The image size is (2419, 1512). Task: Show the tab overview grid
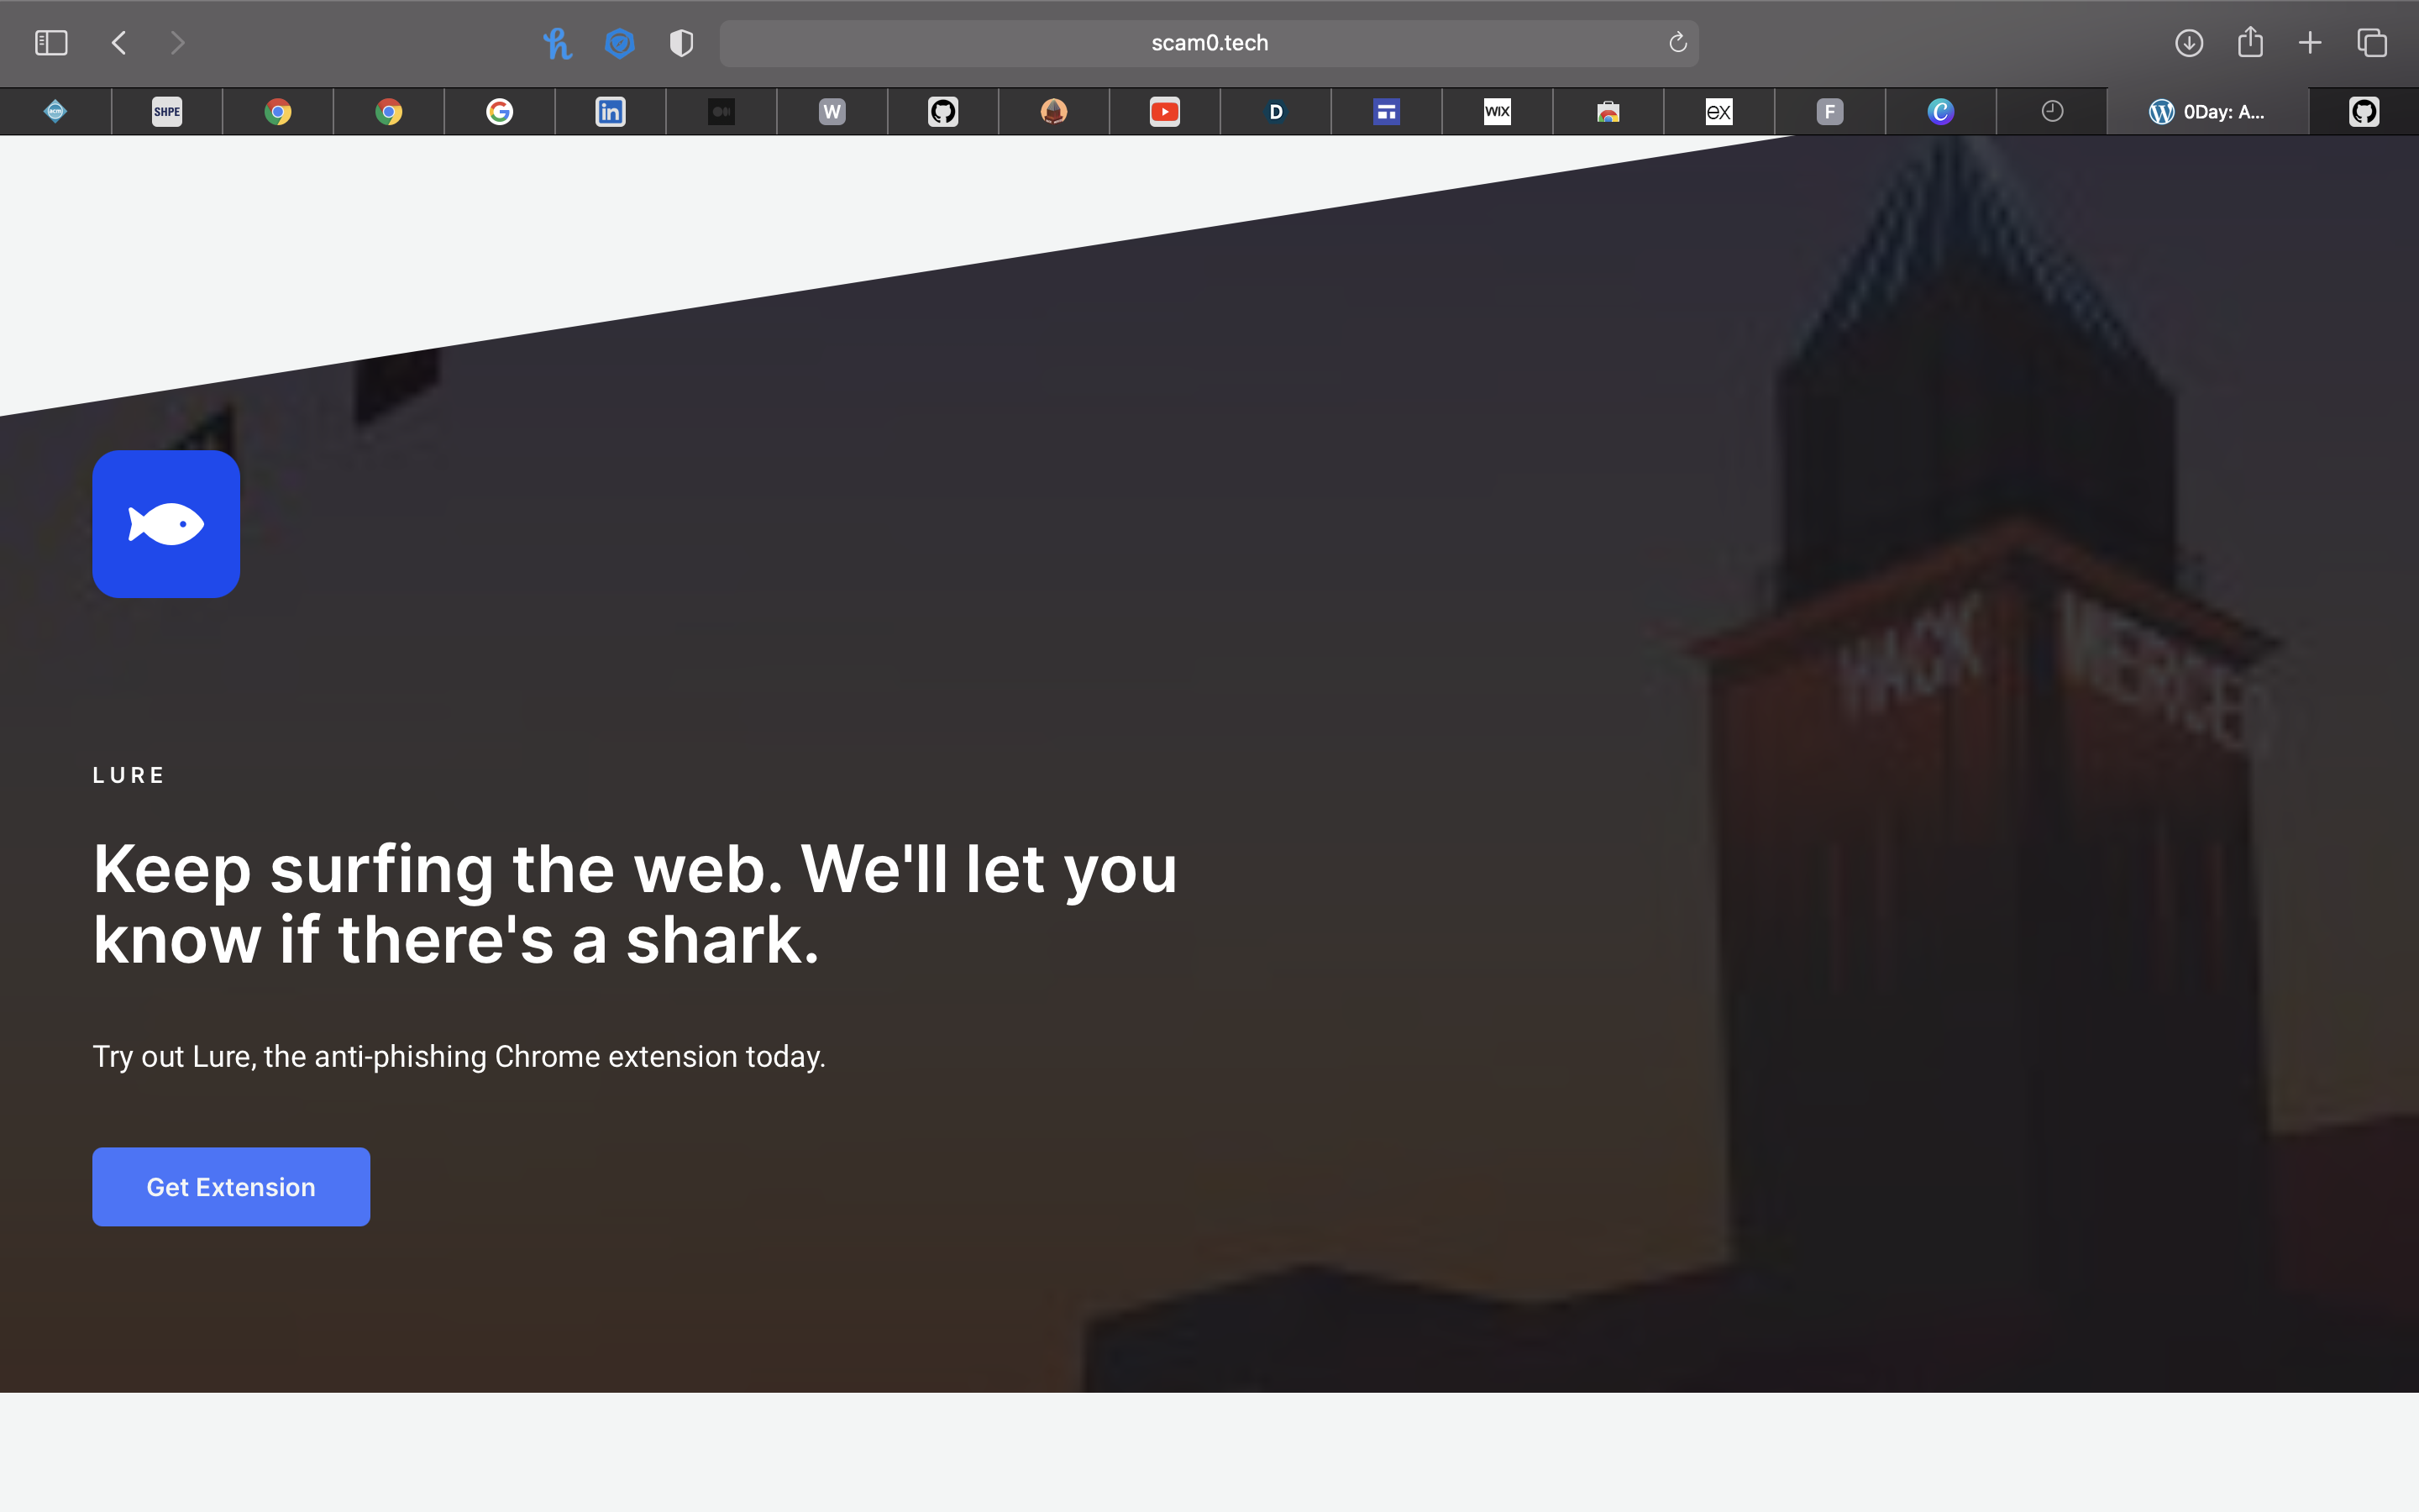[x=2372, y=43]
